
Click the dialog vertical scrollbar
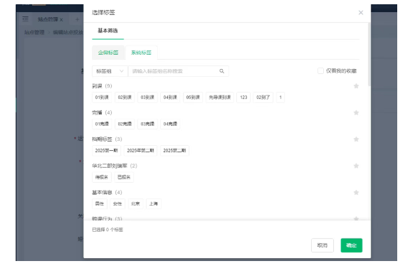click(x=369, y=54)
